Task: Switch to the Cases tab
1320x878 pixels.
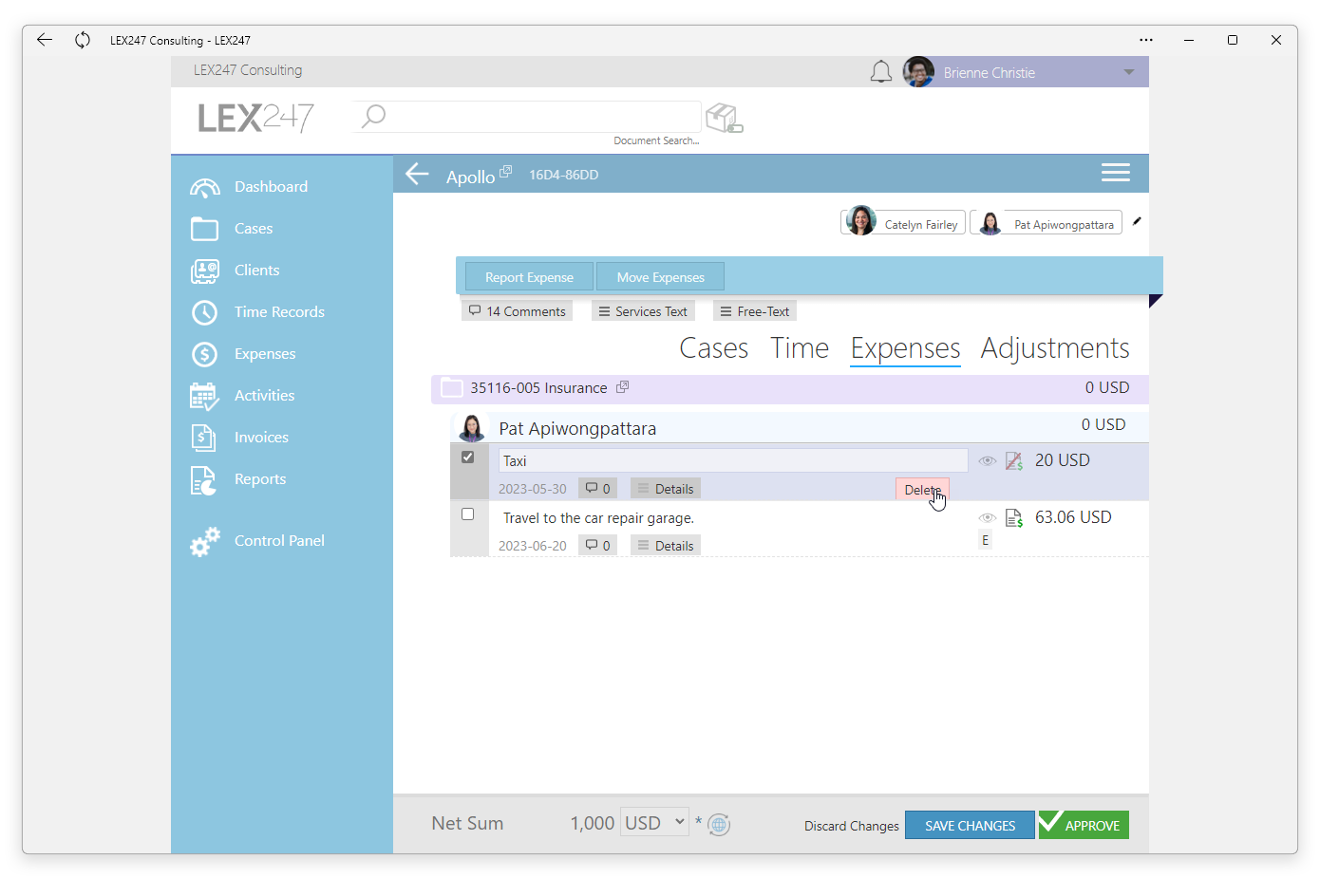Action: coord(714,348)
